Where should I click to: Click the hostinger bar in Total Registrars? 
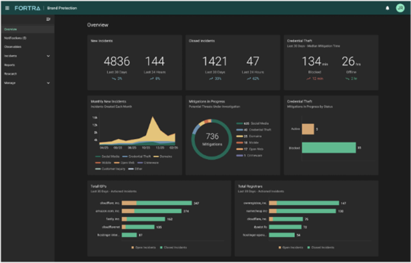coord(282,235)
